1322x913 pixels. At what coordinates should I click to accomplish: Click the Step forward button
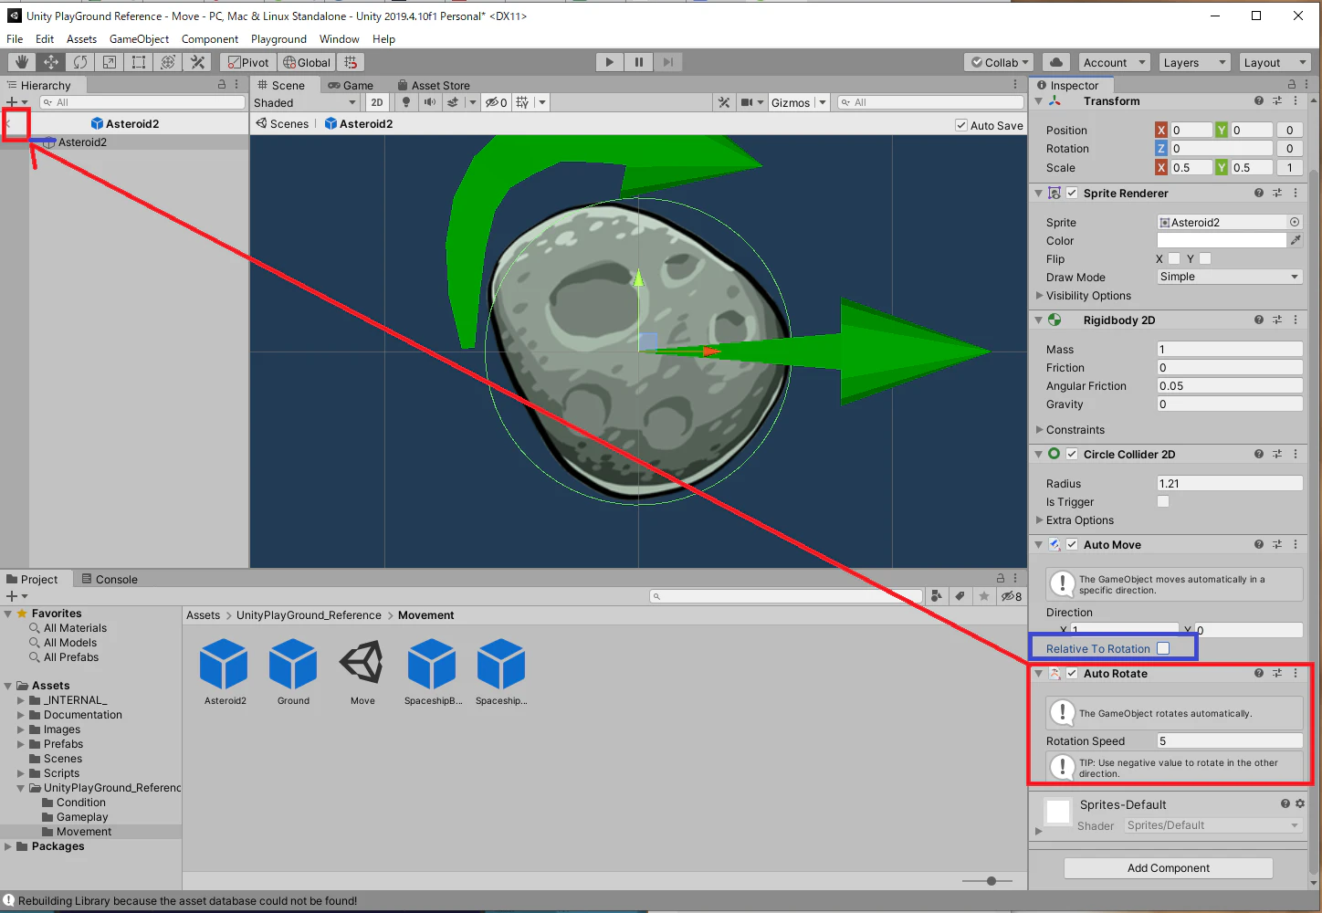click(x=668, y=62)
